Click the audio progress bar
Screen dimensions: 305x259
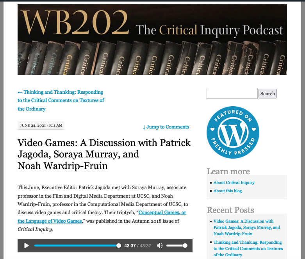(x=77, y=246)
